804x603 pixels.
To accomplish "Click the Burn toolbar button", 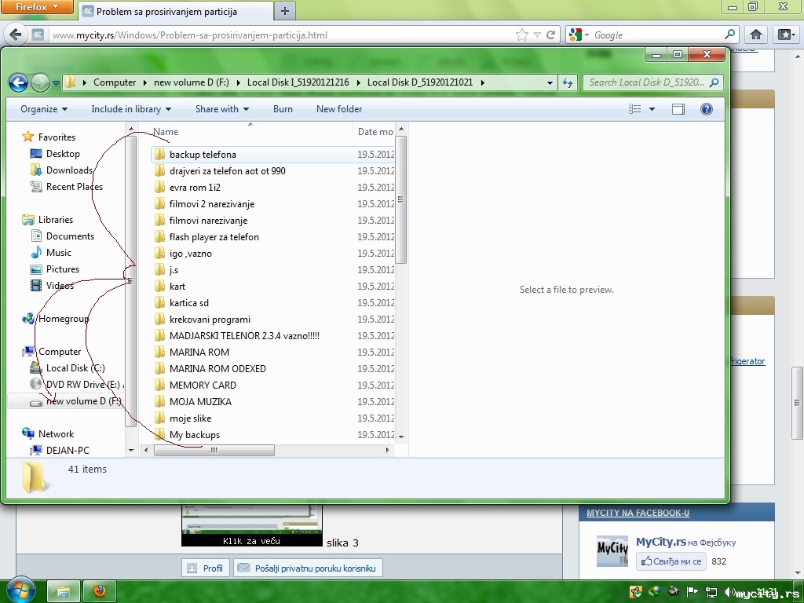I will point(283,108).
